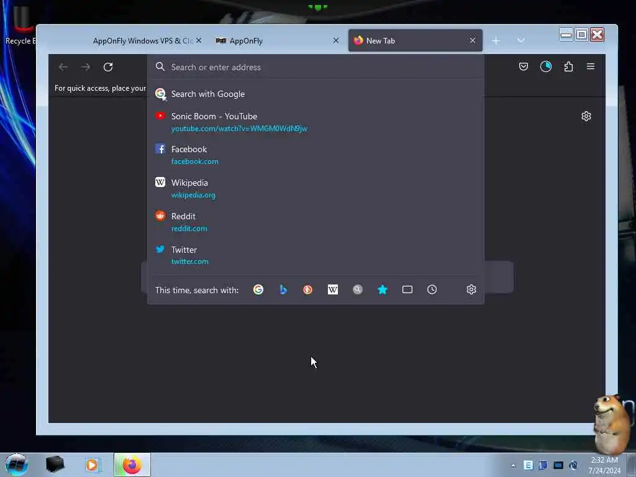636x477 pixels.
Task: Focus the Search or enter address field
Action: point(316,67)
